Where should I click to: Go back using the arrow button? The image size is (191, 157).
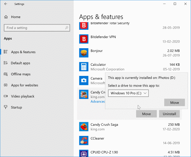6,4
